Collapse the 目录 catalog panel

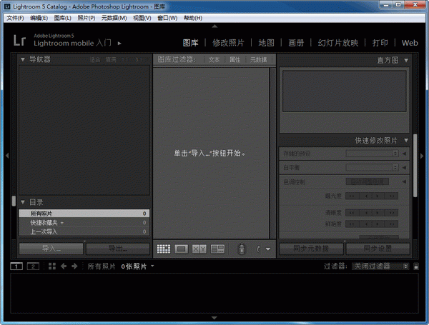pos(23,202)
